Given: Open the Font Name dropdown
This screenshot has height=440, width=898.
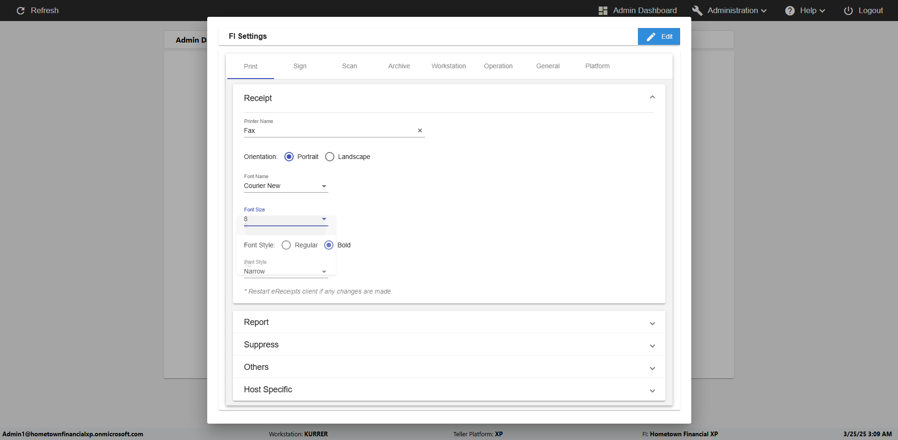Looking at the screenshot, I should [285, 186].
